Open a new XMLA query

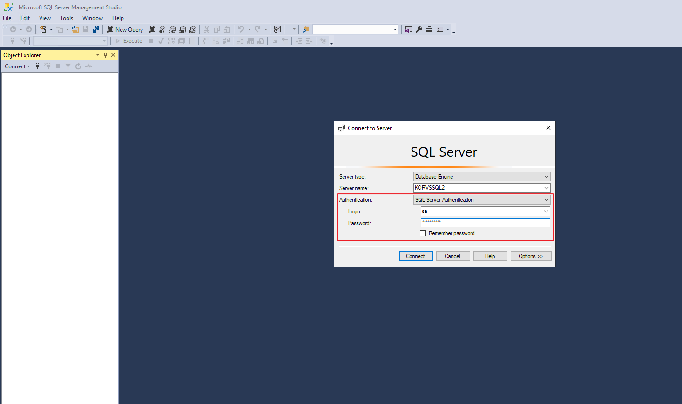coord(182,29)
